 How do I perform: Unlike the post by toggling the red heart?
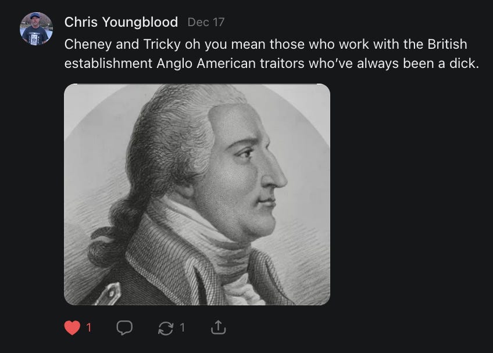click(72, 327)
